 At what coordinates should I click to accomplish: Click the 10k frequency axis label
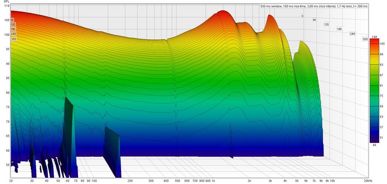(x=333, y=181)
